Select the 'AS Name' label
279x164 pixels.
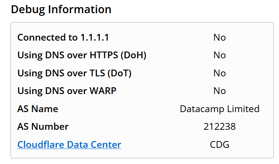click(x=38, y=109)
